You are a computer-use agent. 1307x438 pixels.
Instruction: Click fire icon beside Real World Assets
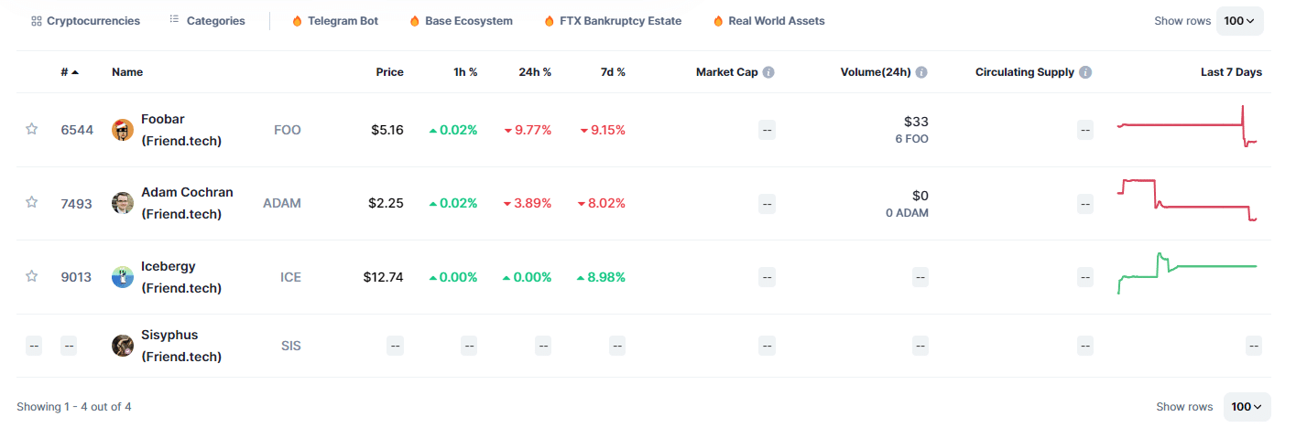[x=717, y=21]
